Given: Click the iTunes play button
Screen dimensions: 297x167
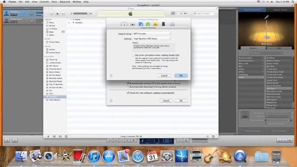Looking at the screenshot, I should [x=58, y=13].
